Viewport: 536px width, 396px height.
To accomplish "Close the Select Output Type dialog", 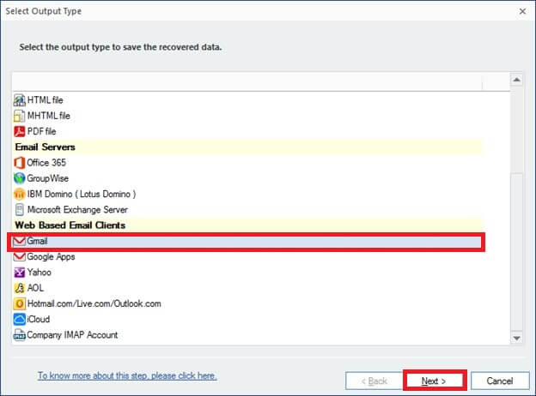I will (x=522, y=11).
